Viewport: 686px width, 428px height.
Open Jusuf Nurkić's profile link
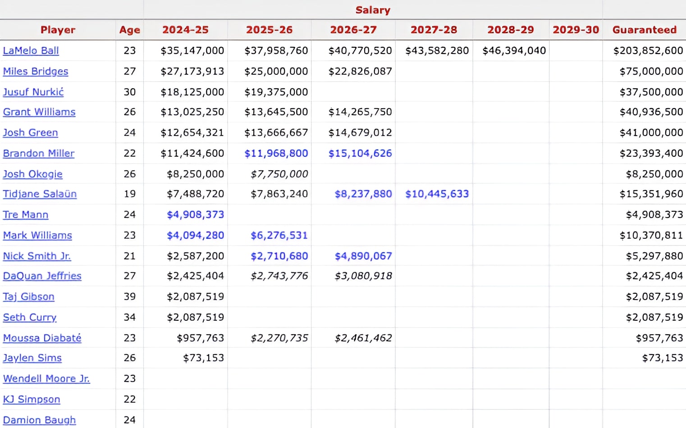pos(33,92)
